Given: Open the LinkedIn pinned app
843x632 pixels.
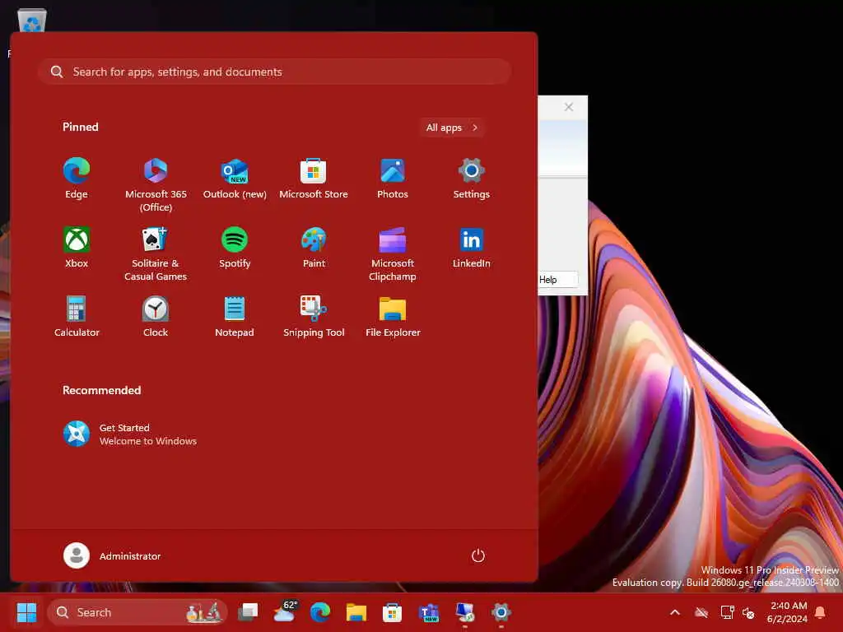Looking at the screenshot, I should [x=472, y=248].
